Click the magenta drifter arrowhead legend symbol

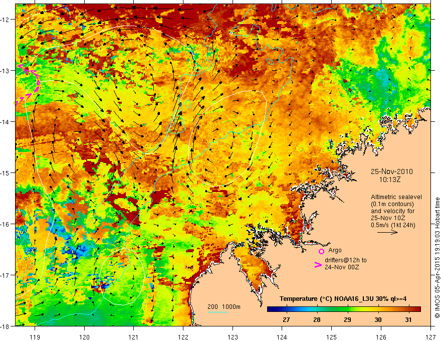(x=318, y=265)
